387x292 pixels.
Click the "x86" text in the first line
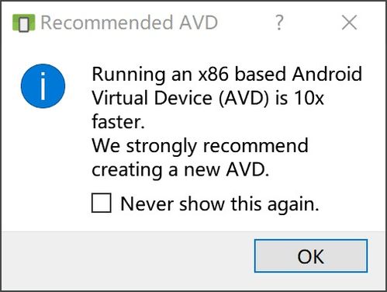pyautogui.click(x=213, y=75)
